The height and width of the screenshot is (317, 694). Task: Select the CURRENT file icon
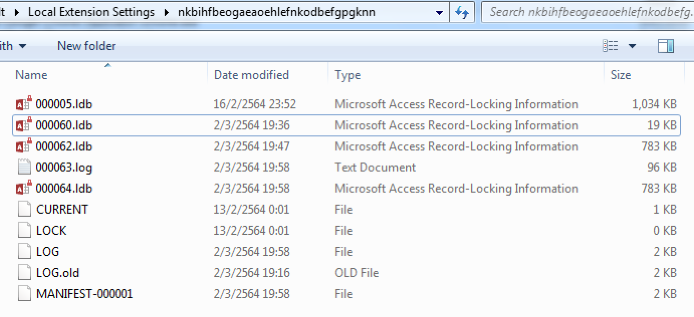click(24, 209)
